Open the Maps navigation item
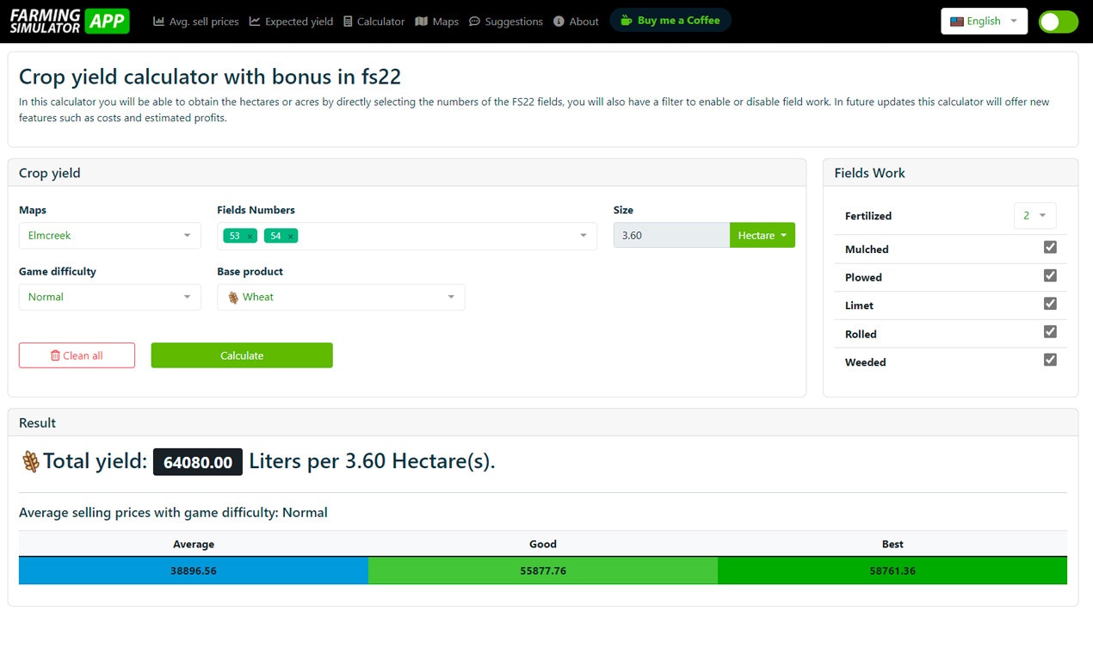This screenshot has width=1093, height=654. [x=436, y=22]
